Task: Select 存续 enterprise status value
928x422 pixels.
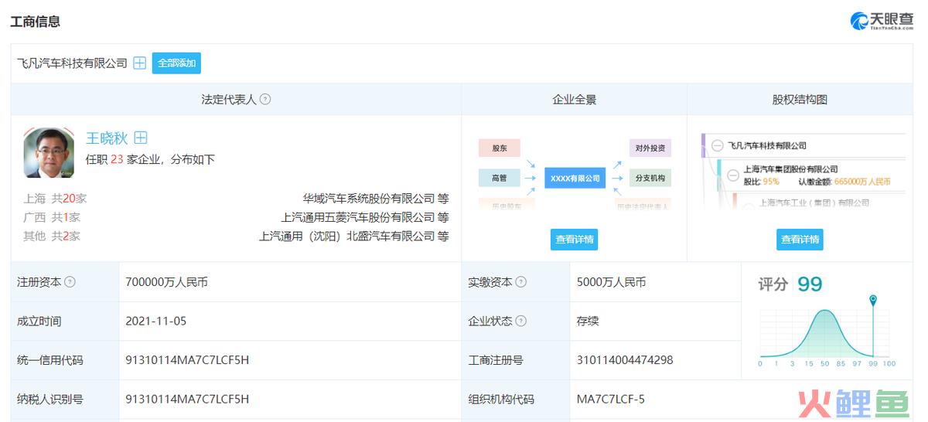Action: click(588, 321)
